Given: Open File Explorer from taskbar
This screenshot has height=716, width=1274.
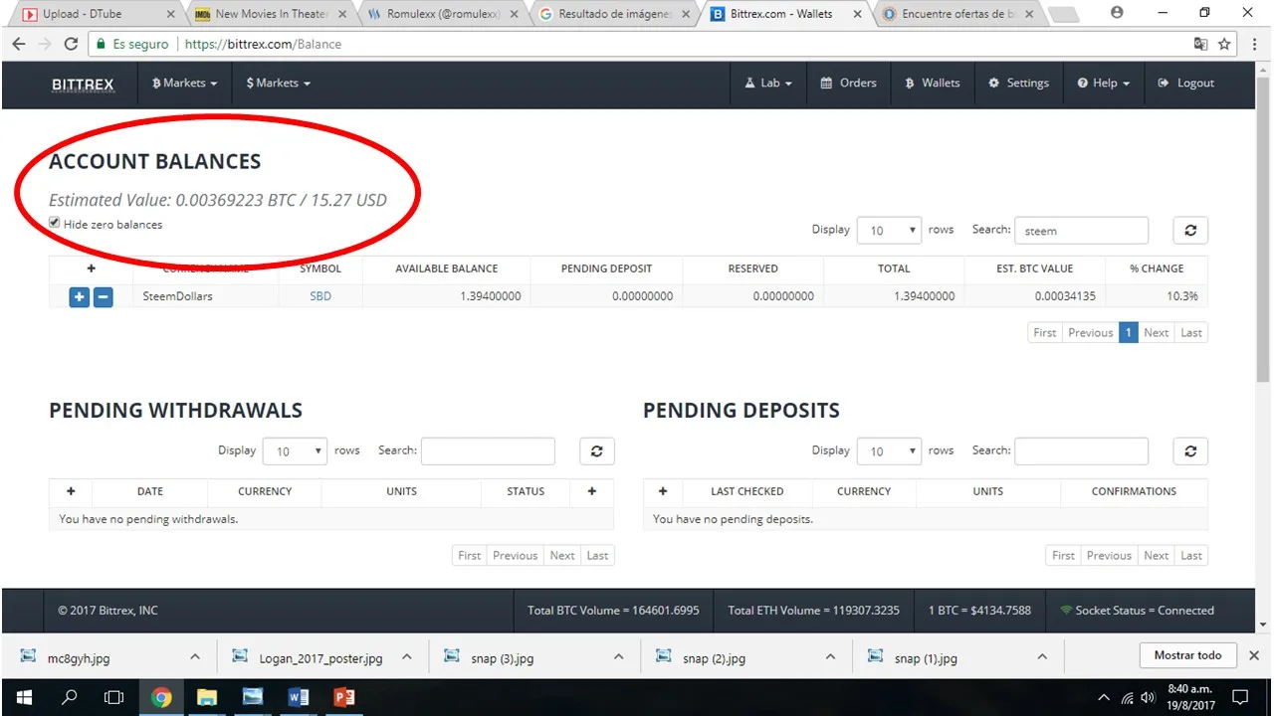Looking at the screenshot, I should (x=206, y=697).
